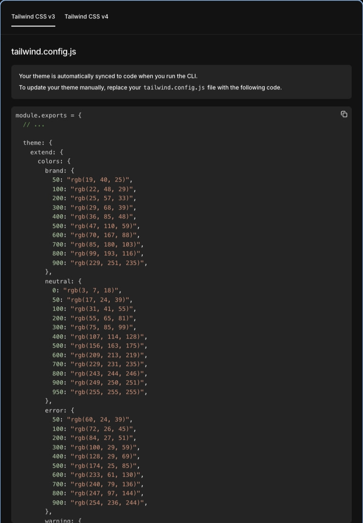Click the error 600 value rgb(233, 61, 130)
363x523 pixels.
click(x=105, y=475)
